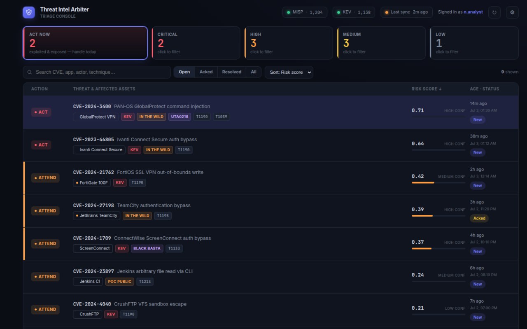Open the CVE-2024-23897 threat entry
527x329 pixels.
click(x=271, y=277)
